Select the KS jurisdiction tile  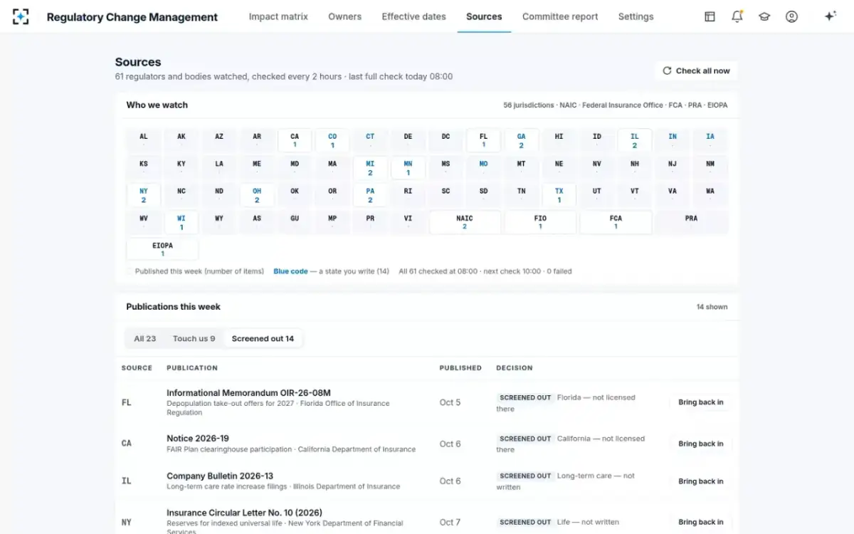pos(144,168)
